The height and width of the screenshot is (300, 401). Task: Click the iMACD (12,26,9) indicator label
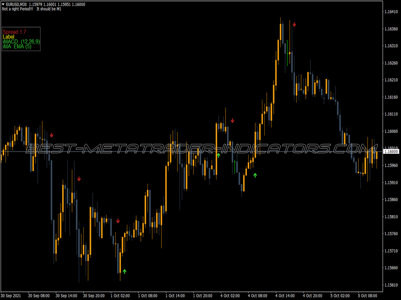(x=21, y=42)
